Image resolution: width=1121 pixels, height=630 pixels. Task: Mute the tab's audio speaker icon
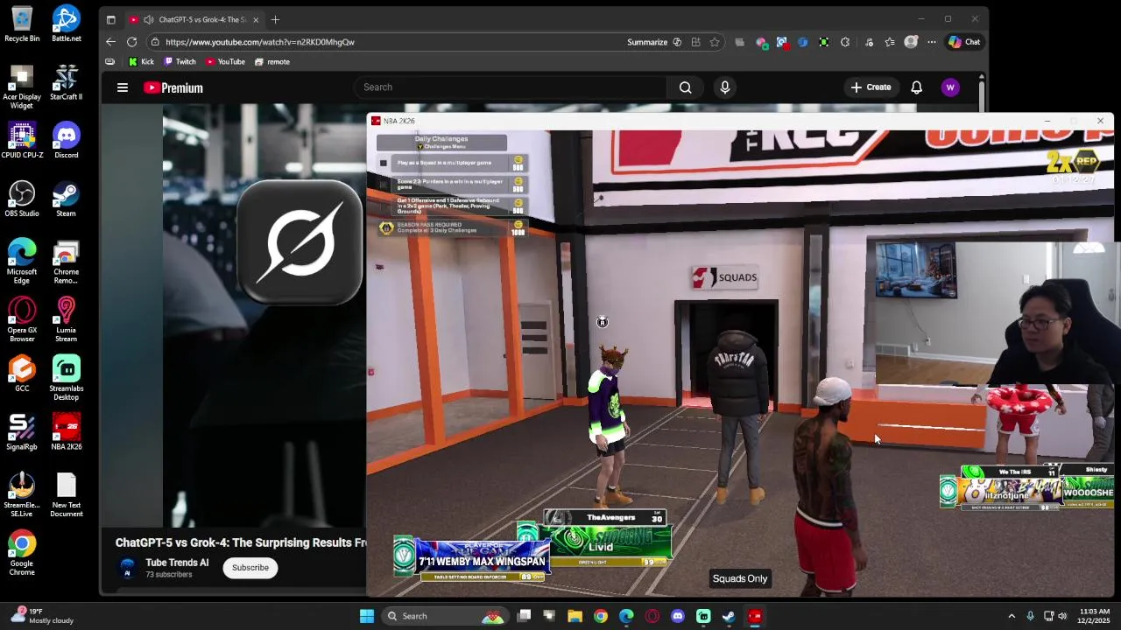(x=149, y=19)
